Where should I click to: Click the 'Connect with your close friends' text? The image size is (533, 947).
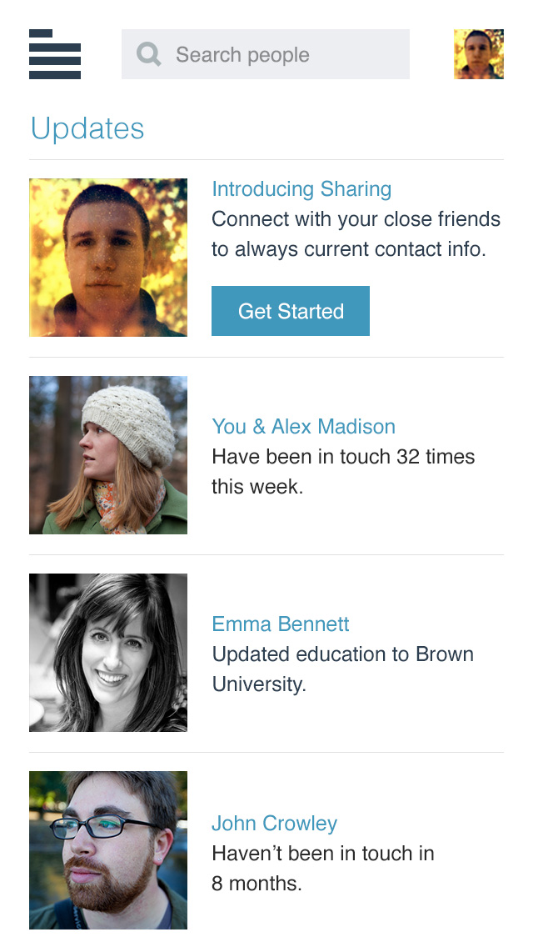(x=356, y=219)
